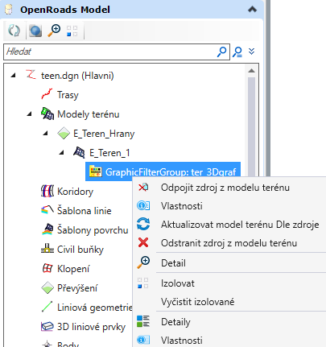Click into the Hledat search field
326x347 pixels.
[x=110, y=52]
